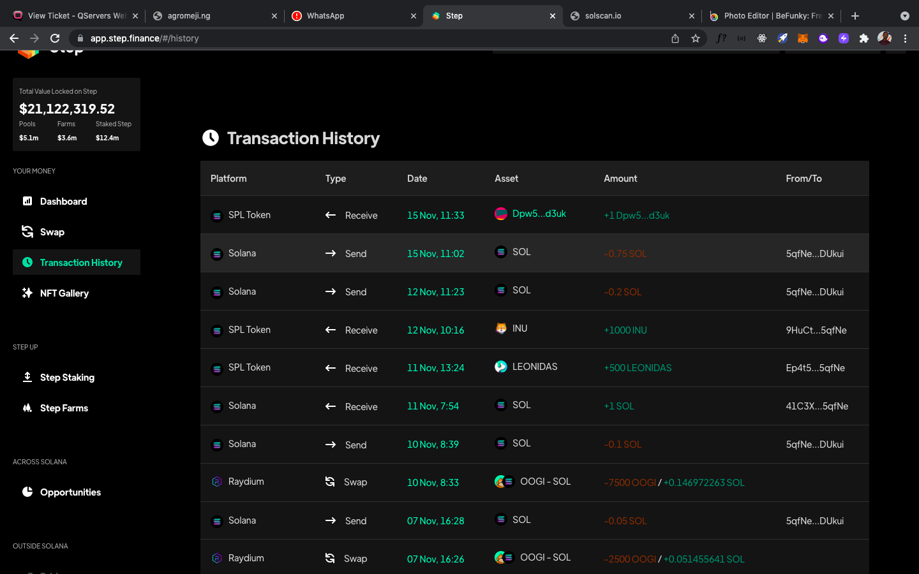Image resolution: width=919 pixels, height=574 pixels.
Task: Switch to the WhatsApp tab
Action: tap(354, 16)
